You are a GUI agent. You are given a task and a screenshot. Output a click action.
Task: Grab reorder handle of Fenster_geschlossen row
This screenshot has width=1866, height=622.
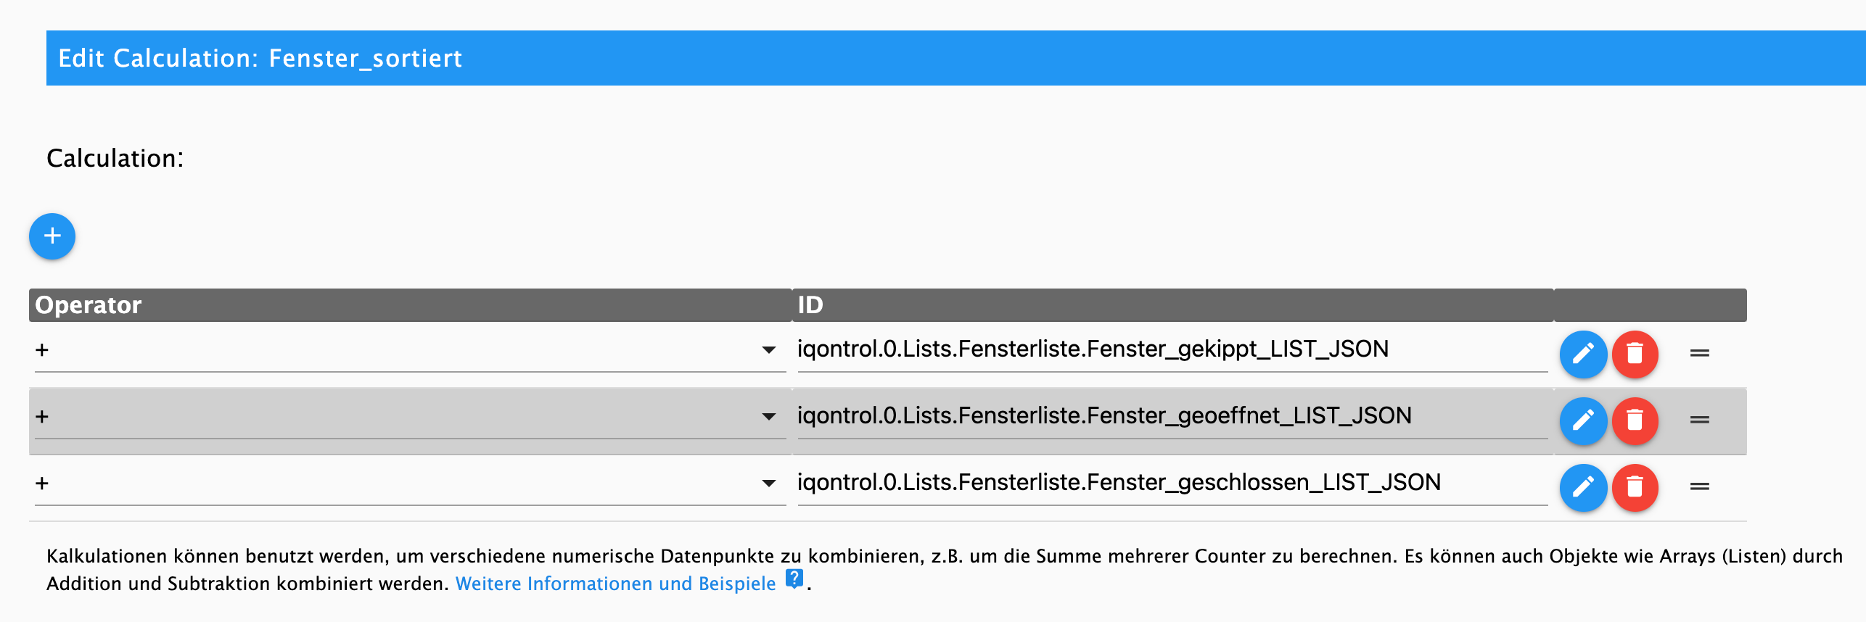(1700, 486)
